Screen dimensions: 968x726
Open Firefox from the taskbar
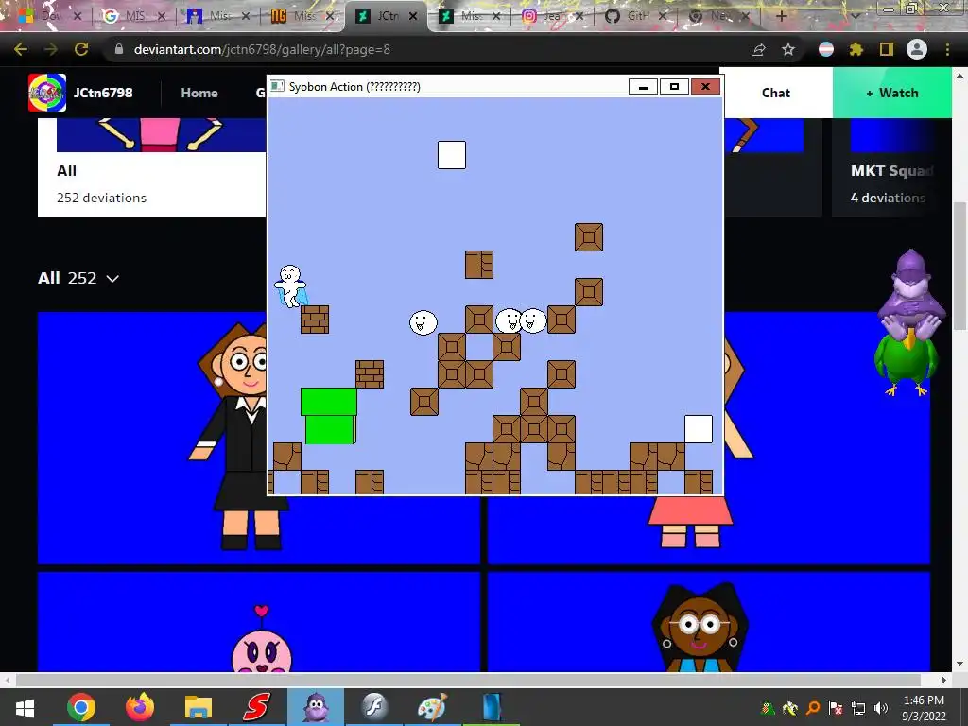(140, 707)
